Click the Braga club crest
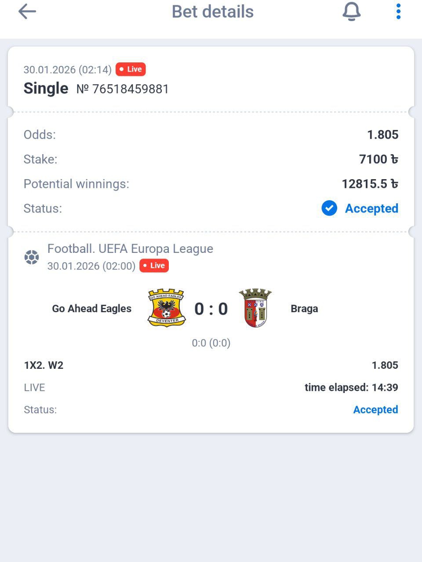Image resolution: width=422 pixels, height=562 pixels. pyautogui.click(x=255, y=308)
